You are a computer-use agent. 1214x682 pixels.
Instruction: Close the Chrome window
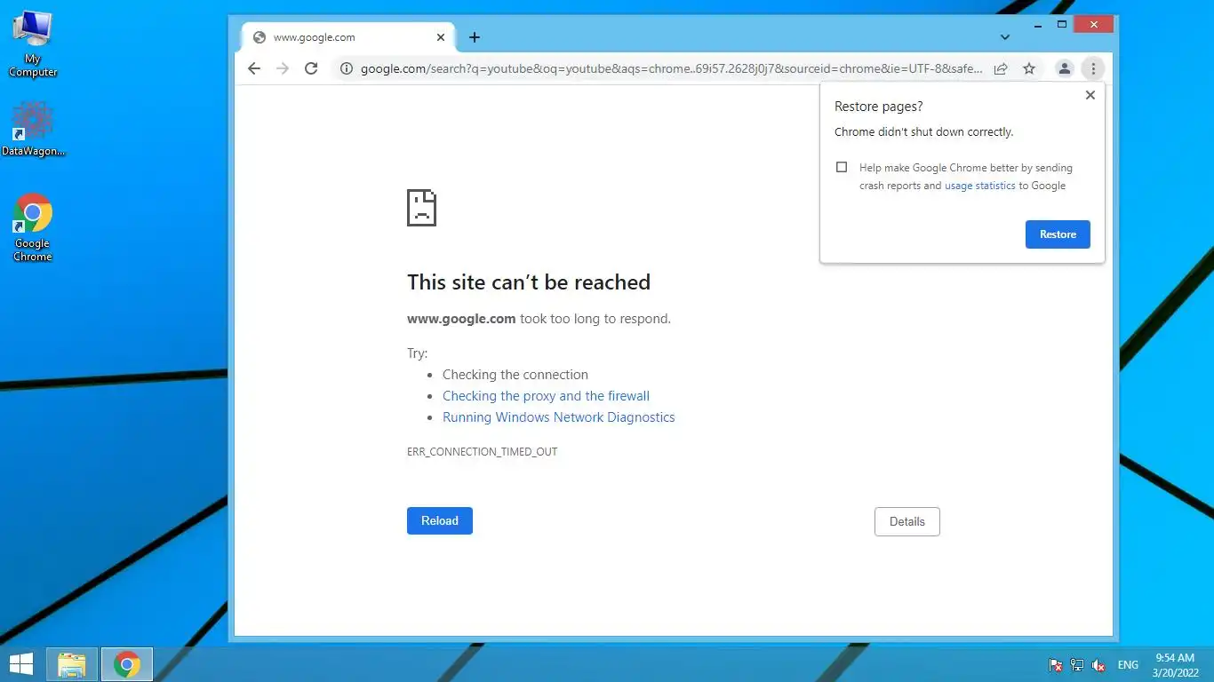[1093, 25]
